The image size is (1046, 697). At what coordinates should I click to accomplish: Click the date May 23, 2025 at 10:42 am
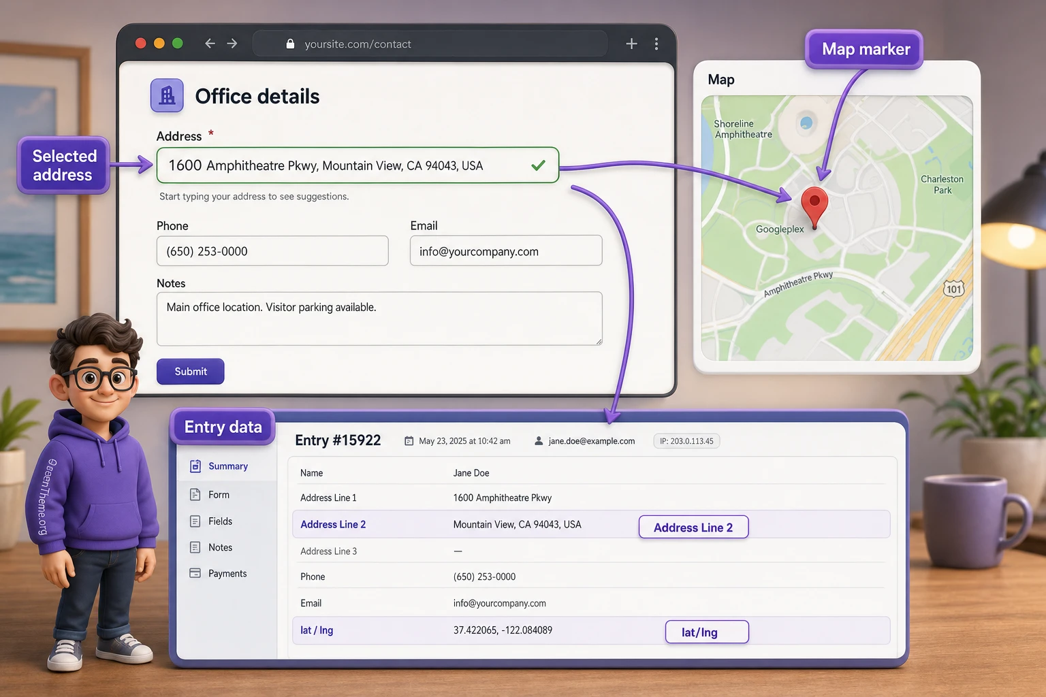tap(464, 441)
